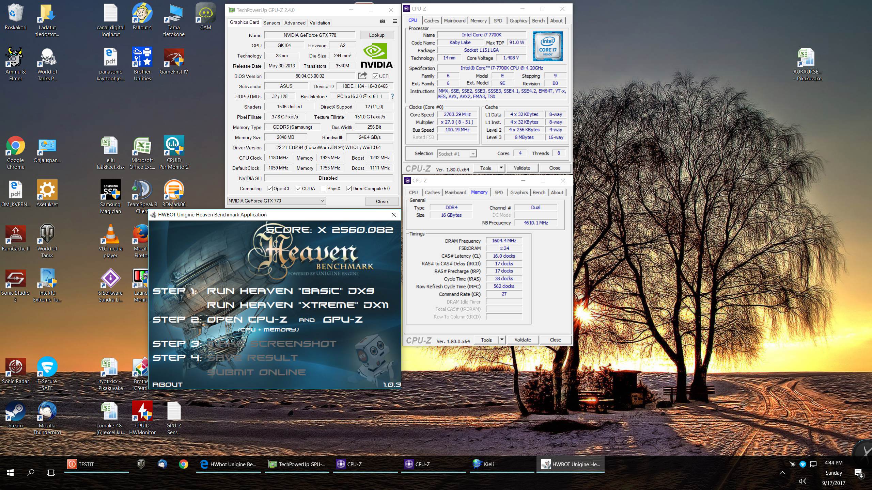Open the RamCache II desktop icon

pyautogui.click(x=15, y=238)
